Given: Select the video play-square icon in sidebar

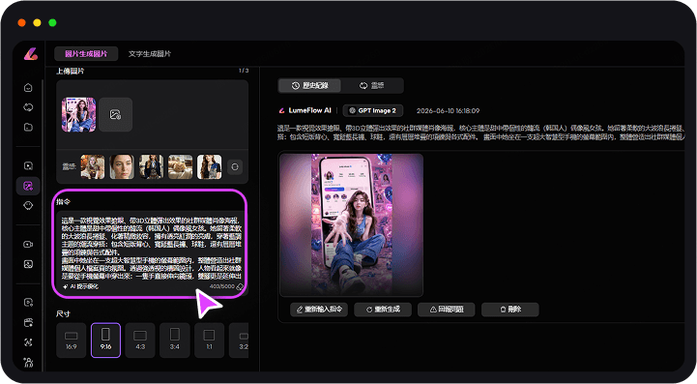Looking at the screenshot, I should click(x=28, y=166).
